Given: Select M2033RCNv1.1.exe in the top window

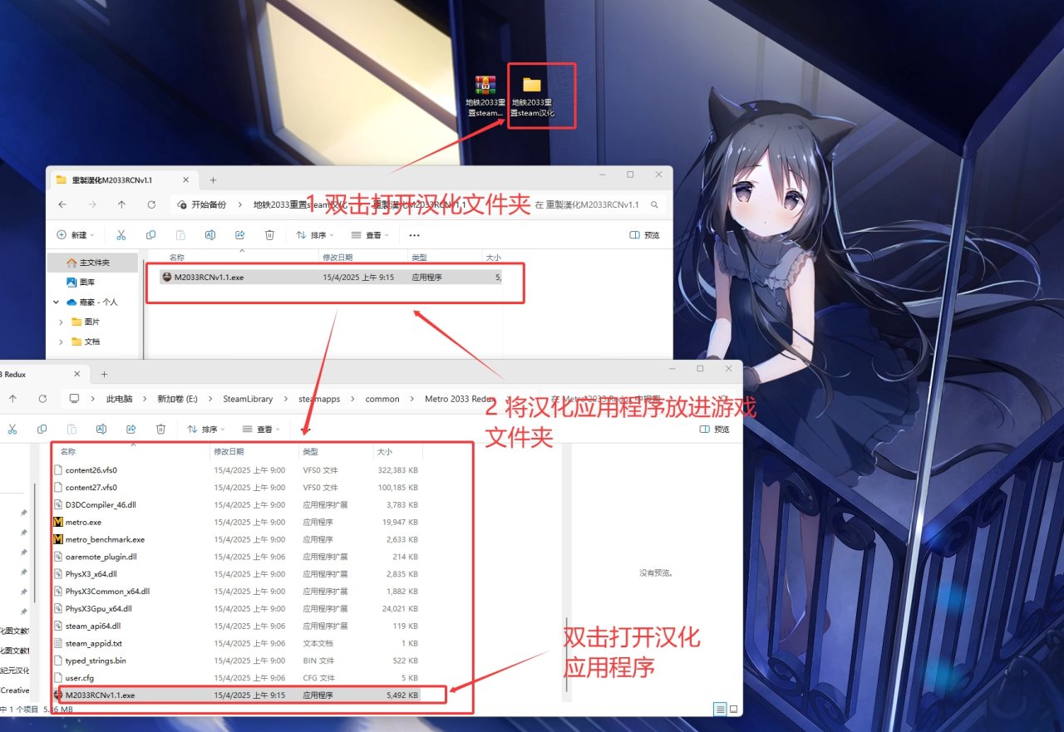Looking at the screenshot, I should pos(332,278).
